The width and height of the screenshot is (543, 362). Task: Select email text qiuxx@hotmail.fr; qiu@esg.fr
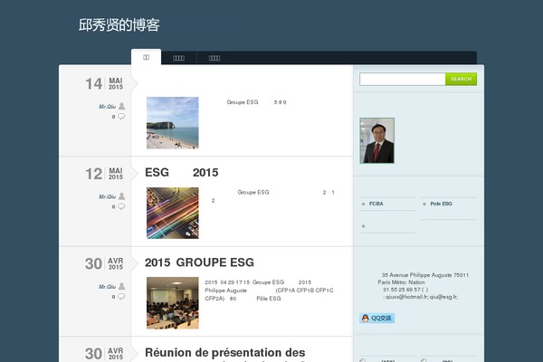point(422,297)
